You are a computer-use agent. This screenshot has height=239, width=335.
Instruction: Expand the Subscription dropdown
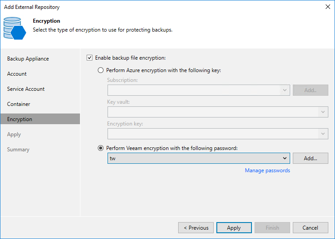(x=284, y=90)
